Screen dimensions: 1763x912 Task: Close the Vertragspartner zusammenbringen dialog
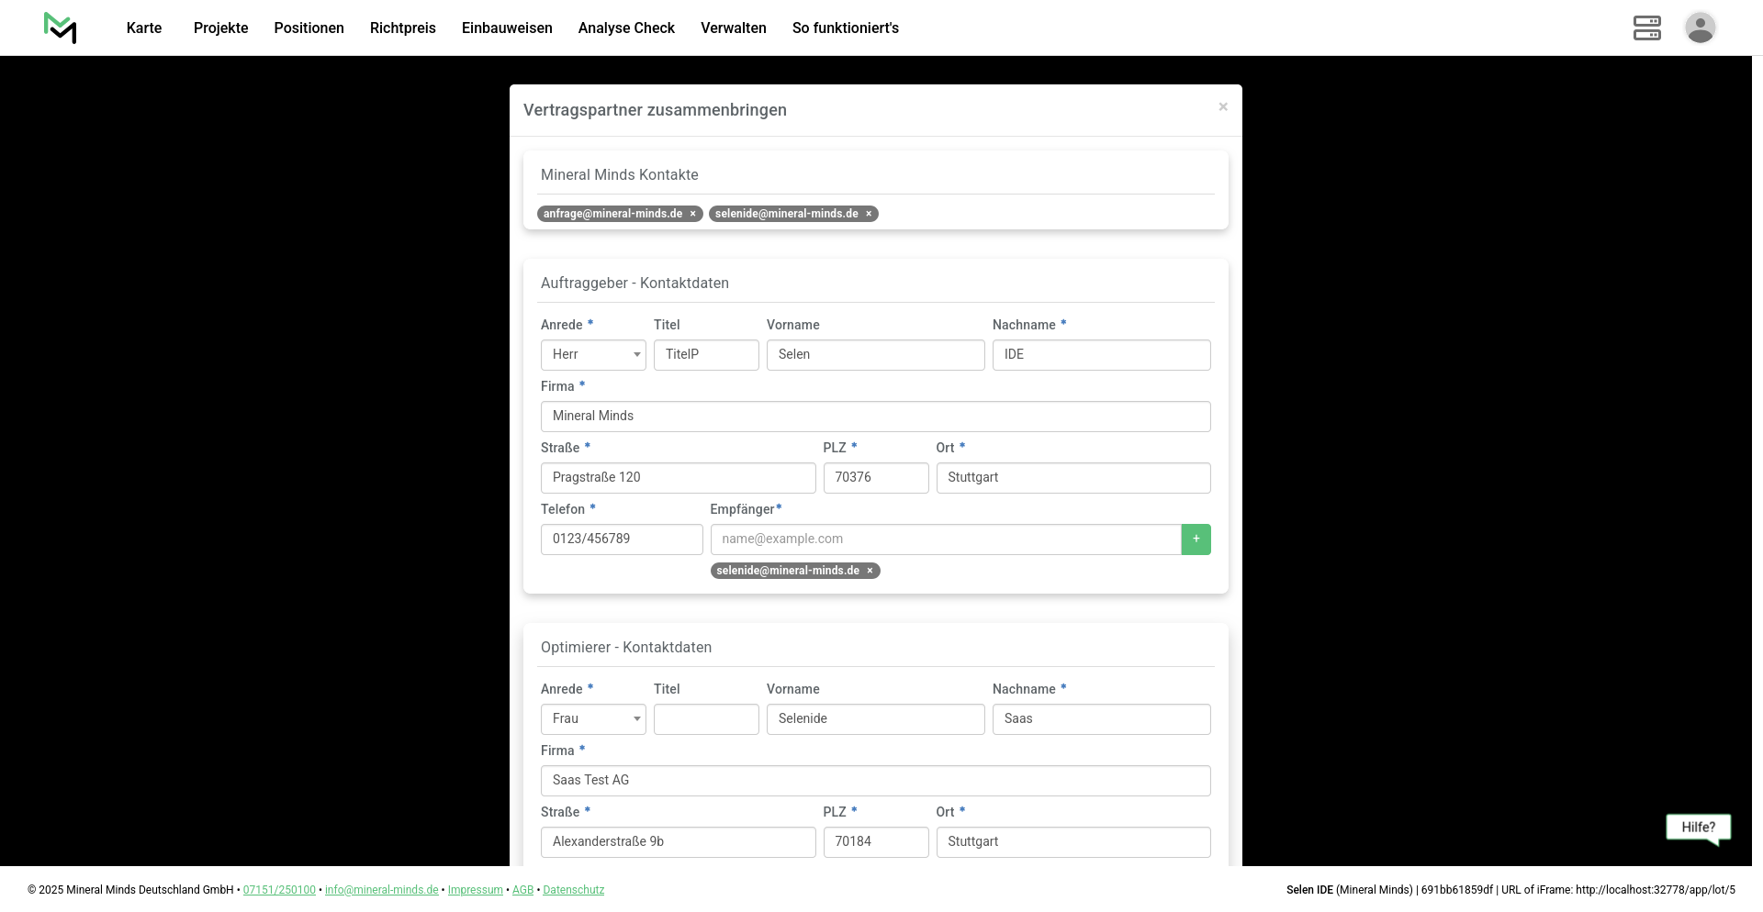[x=1222, y=107]
